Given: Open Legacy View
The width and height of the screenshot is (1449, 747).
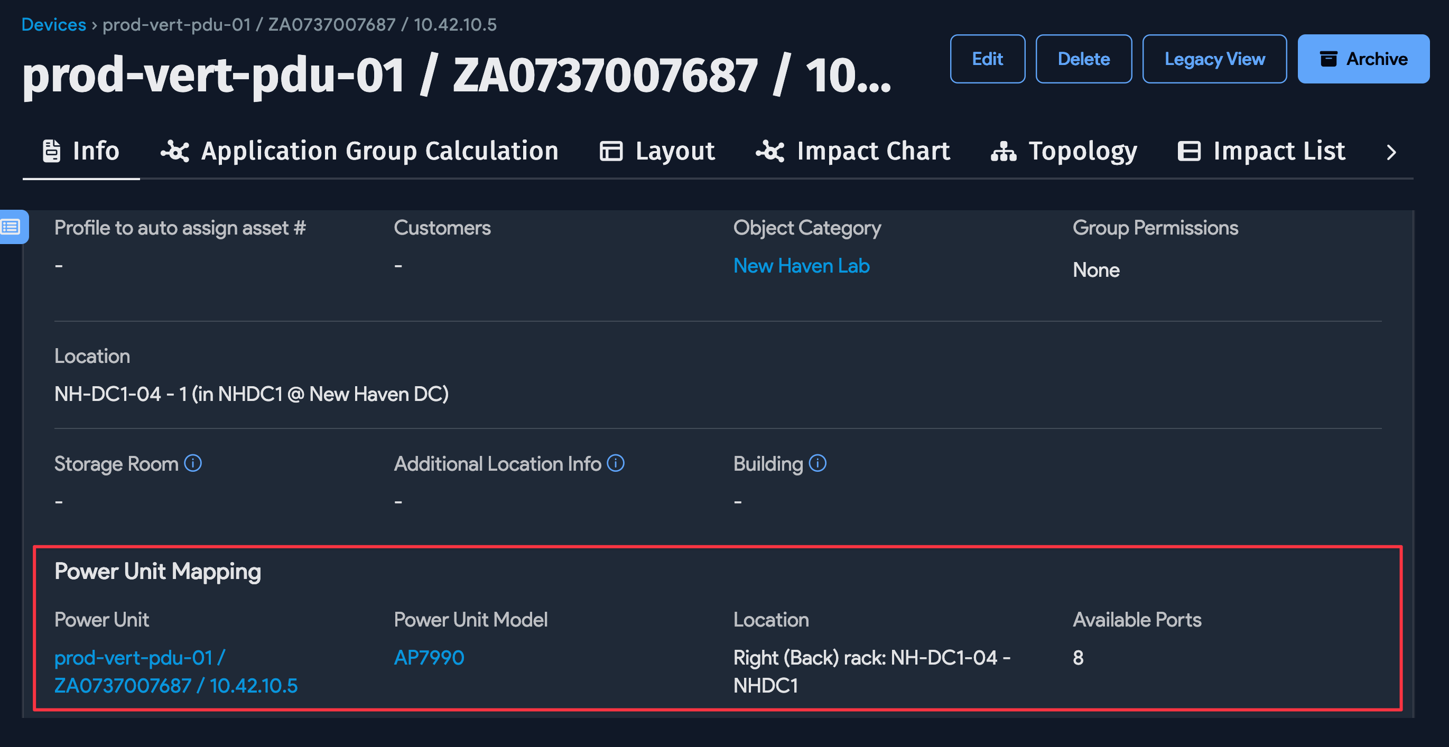Looking at the screenshot, I should (x=1214, y=59).
